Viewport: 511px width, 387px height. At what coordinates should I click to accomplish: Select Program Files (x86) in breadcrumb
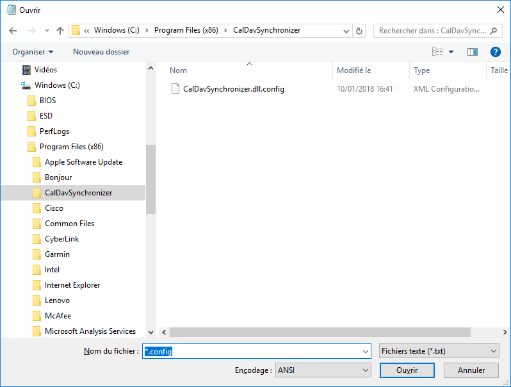click(186, 30)
